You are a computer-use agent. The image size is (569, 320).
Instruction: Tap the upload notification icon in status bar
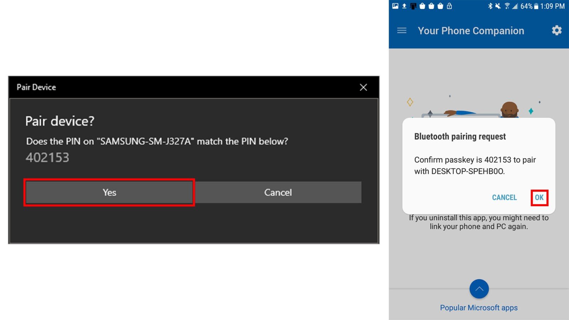coord(404,6)
